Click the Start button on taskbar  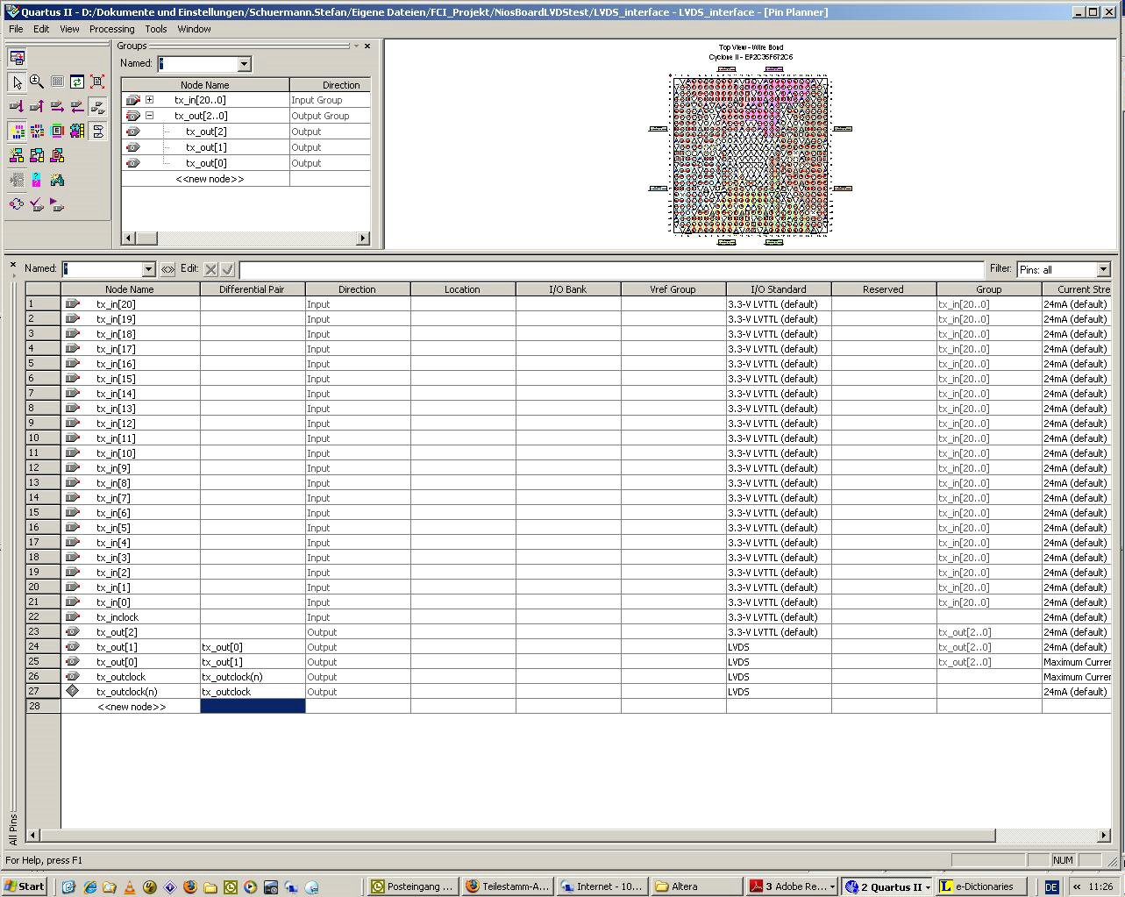coord(25,886)
